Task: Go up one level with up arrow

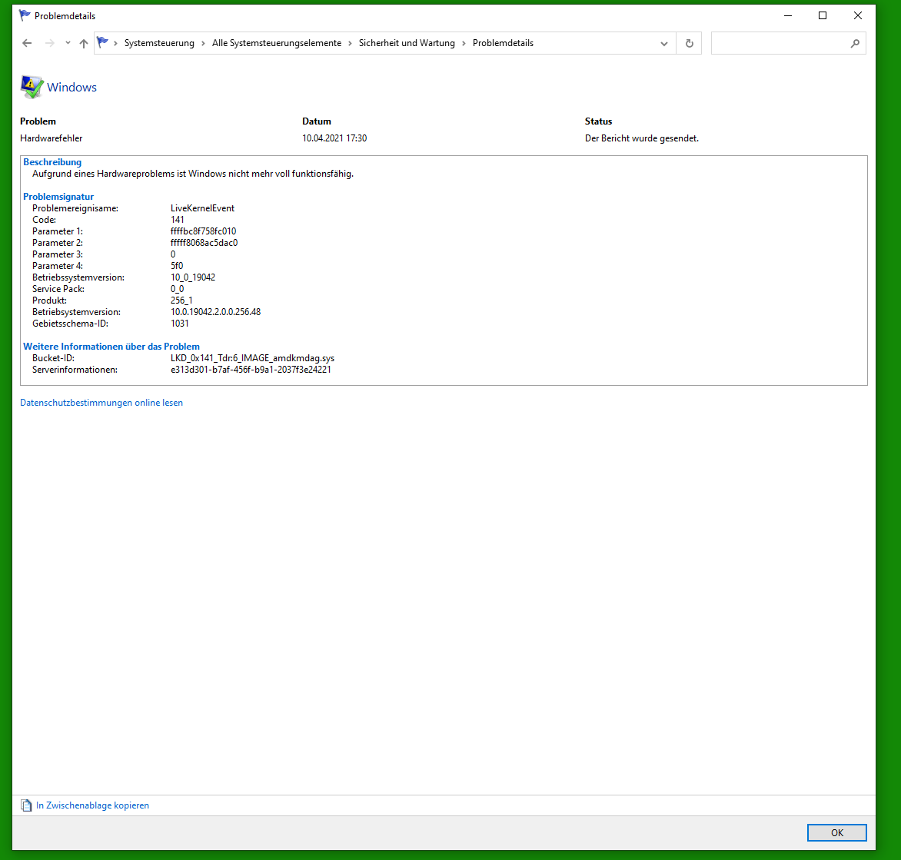Action: tap(84, 43)
